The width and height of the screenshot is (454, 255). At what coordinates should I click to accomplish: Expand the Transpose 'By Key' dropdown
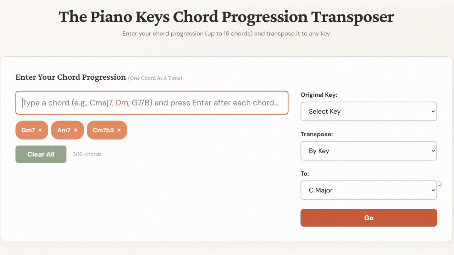(x=369, y=151)
